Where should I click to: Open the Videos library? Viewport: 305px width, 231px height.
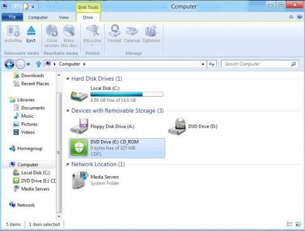click(x=24, y=132)
